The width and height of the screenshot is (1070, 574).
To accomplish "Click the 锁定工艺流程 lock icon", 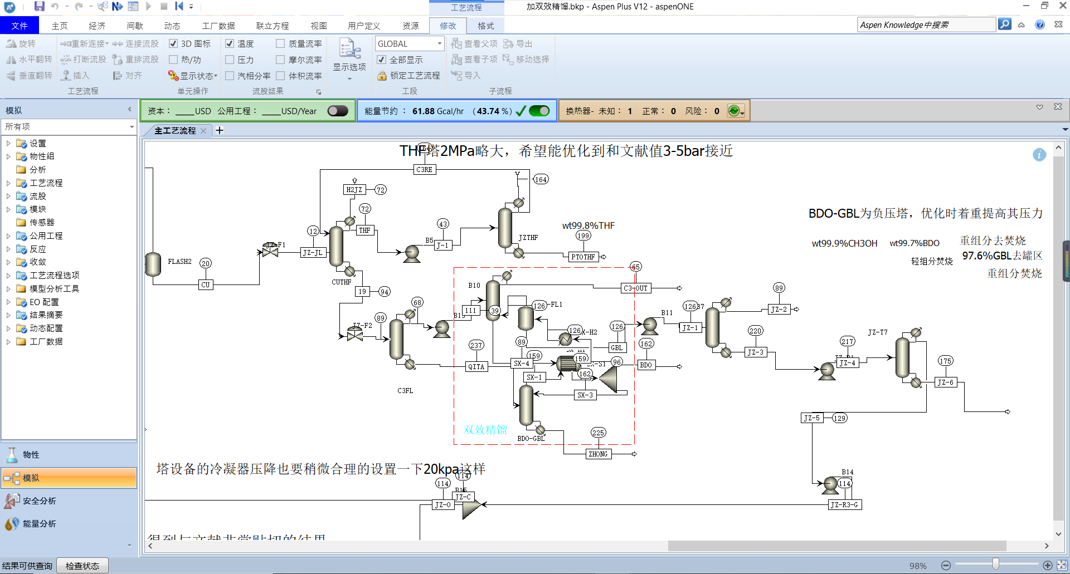I will click(382, 76).
